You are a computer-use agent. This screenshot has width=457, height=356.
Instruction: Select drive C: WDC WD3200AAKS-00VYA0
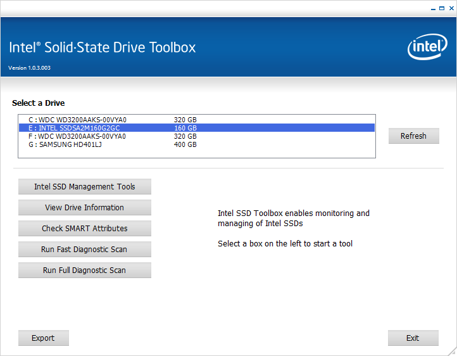coord(197,120)
